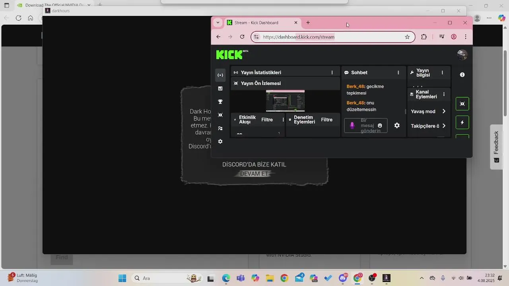Expand the Yavaş mod option

(x=428, y=112)
